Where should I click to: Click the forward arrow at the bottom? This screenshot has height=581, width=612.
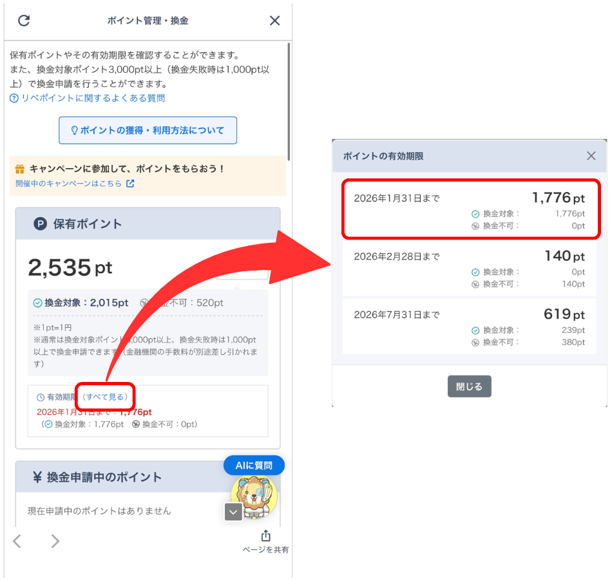55,541
